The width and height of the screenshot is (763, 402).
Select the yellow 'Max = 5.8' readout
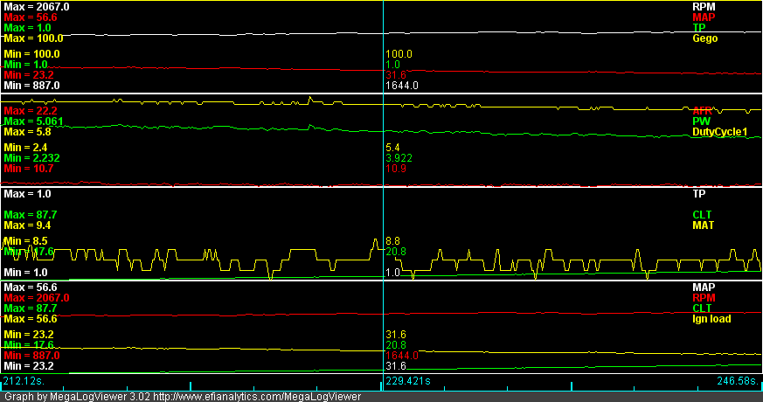[x=27, y=132]
